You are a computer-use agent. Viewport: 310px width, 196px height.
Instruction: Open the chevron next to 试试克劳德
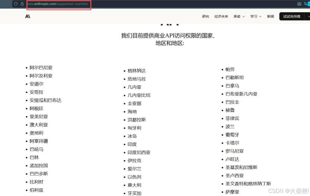308,16
